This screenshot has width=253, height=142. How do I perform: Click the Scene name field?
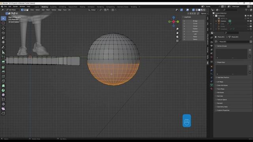pos(212,7)
